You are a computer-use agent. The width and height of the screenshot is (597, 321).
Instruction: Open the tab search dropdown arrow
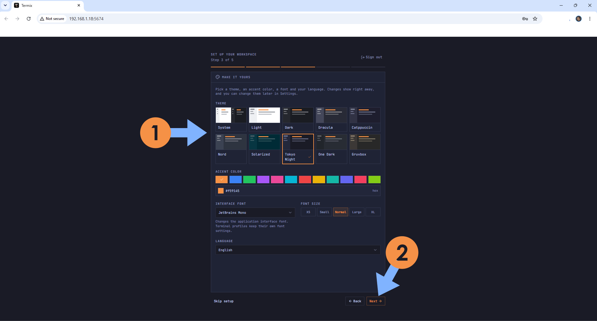(x=5, y=5)
